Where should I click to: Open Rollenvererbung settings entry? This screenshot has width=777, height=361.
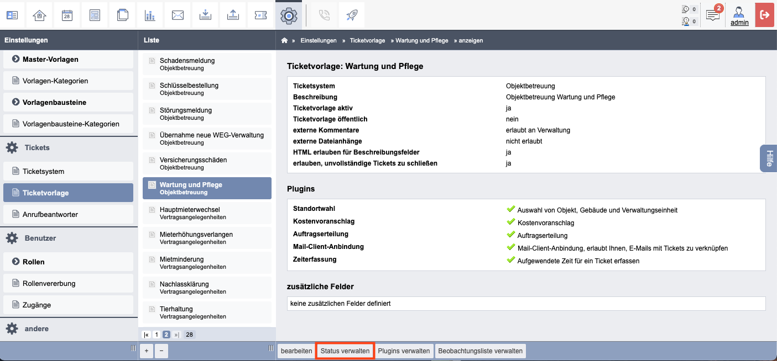(x=69, y=283)
